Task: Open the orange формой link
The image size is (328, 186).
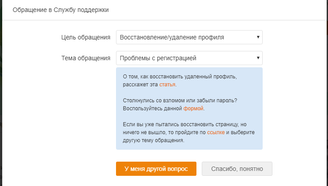Action: tap(193, 108)
